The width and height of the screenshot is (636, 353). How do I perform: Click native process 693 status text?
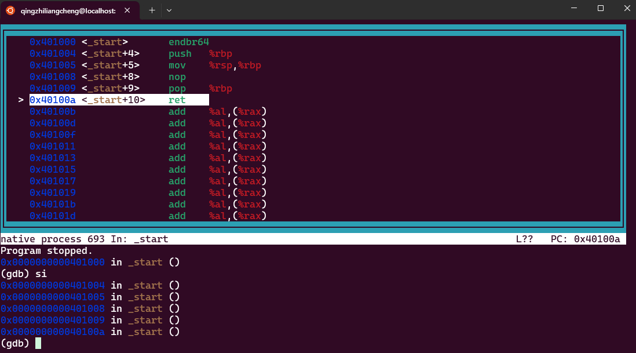(52, 239)
